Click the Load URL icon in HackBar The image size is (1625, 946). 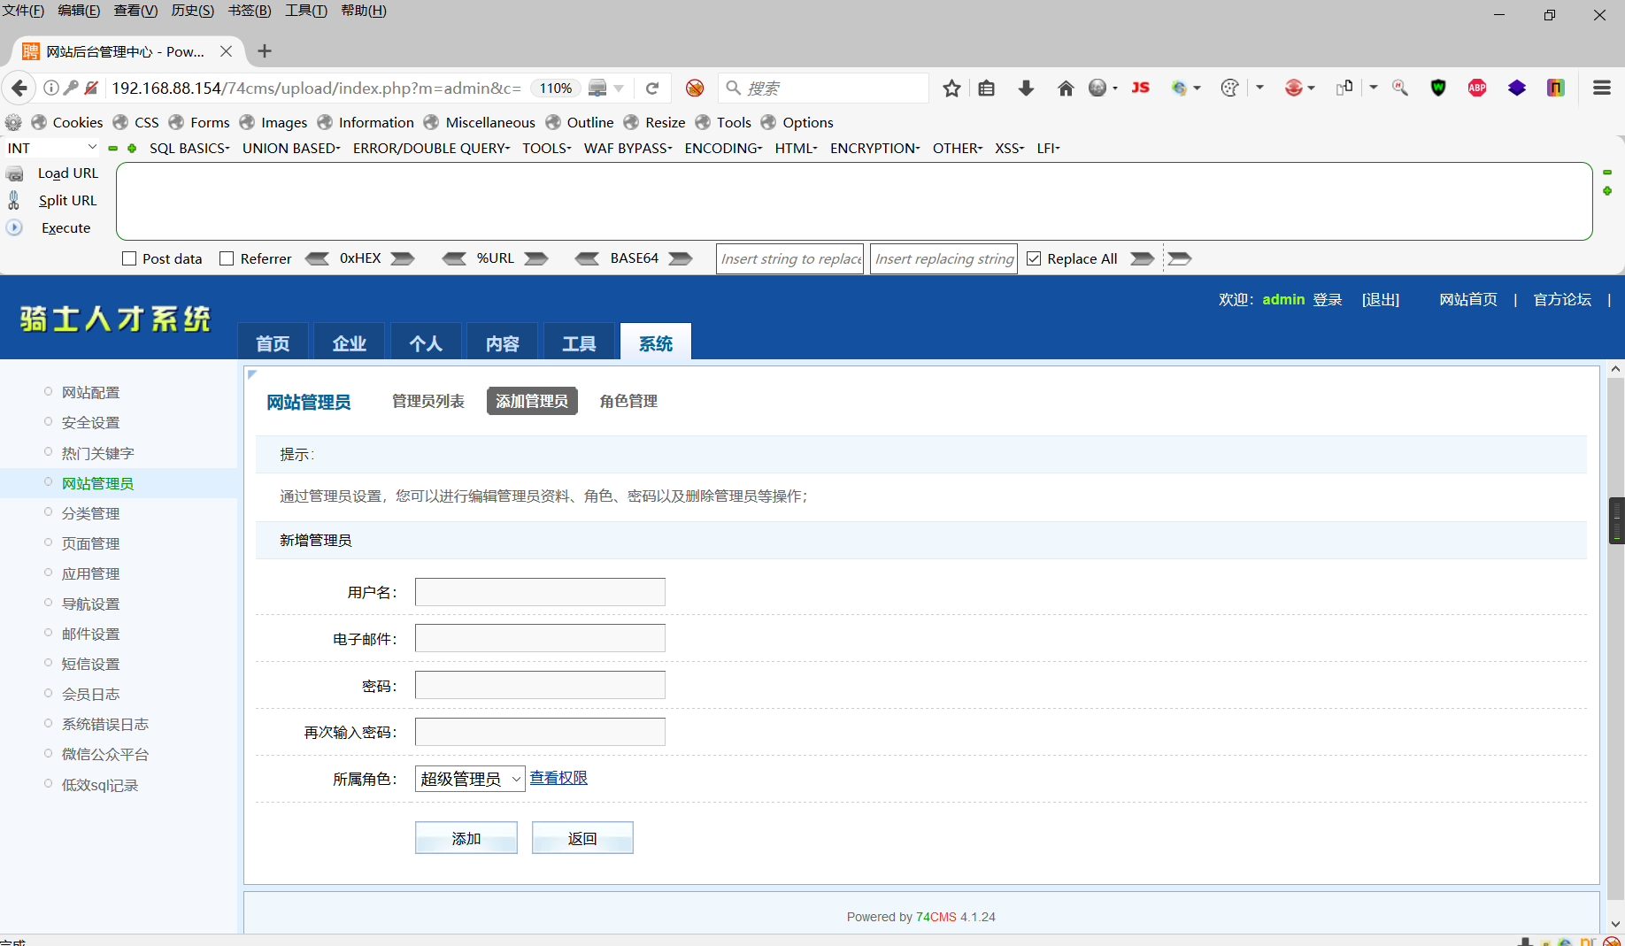pyautogui.click(x=15, y=173)
